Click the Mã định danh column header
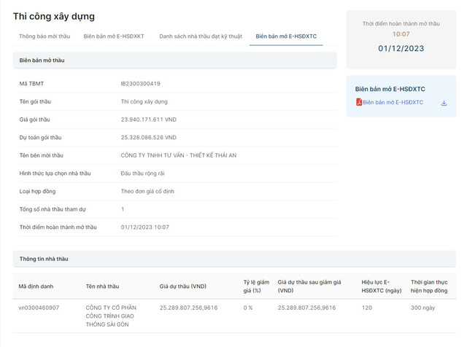The width and height of the screenshot is (467, 347). point(36,286)
